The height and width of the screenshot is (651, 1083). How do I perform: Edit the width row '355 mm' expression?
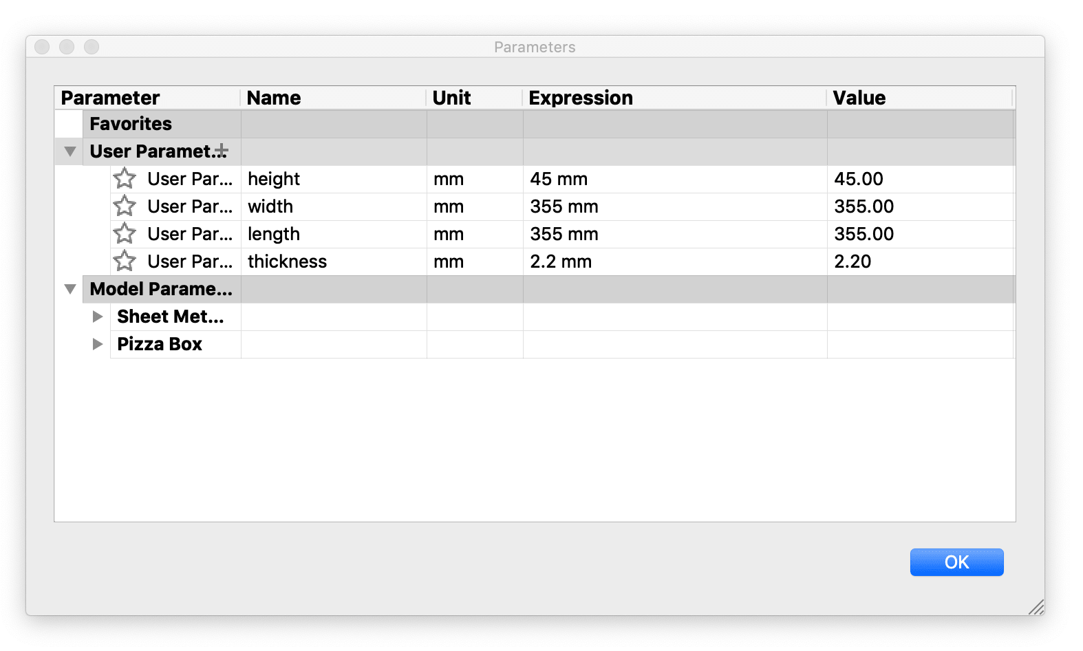point(675,206)
